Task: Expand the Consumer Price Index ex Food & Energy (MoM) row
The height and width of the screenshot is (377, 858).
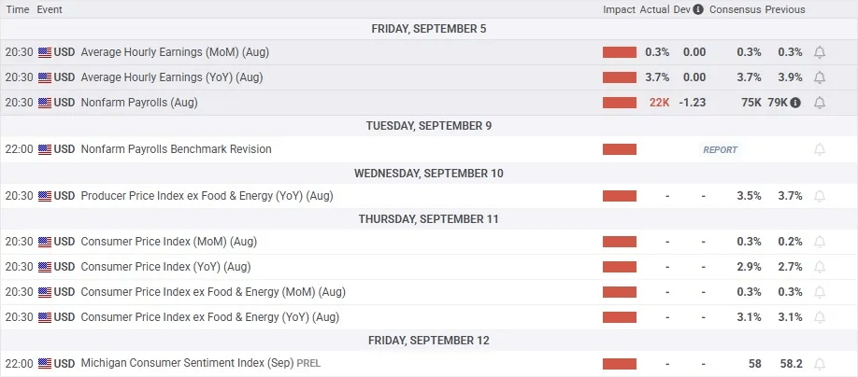Action: [x=209, y=292]
